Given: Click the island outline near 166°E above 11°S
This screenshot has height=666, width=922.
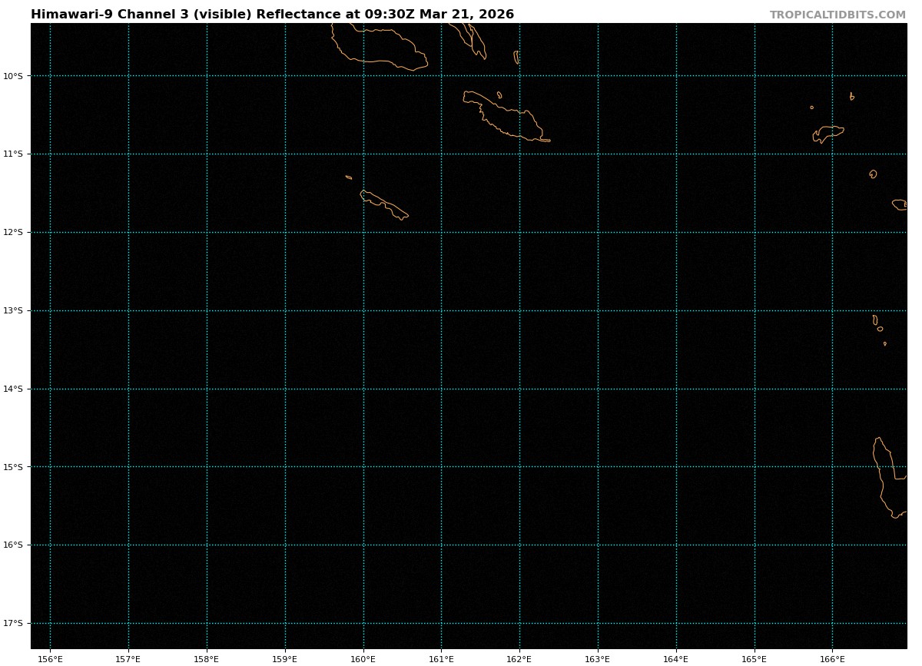Looking at the screenshot, I should pos(828,133).
